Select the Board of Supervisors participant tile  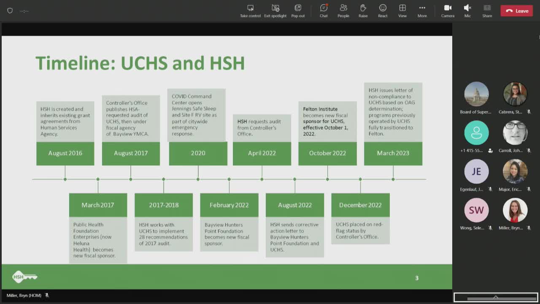(476, 94)
